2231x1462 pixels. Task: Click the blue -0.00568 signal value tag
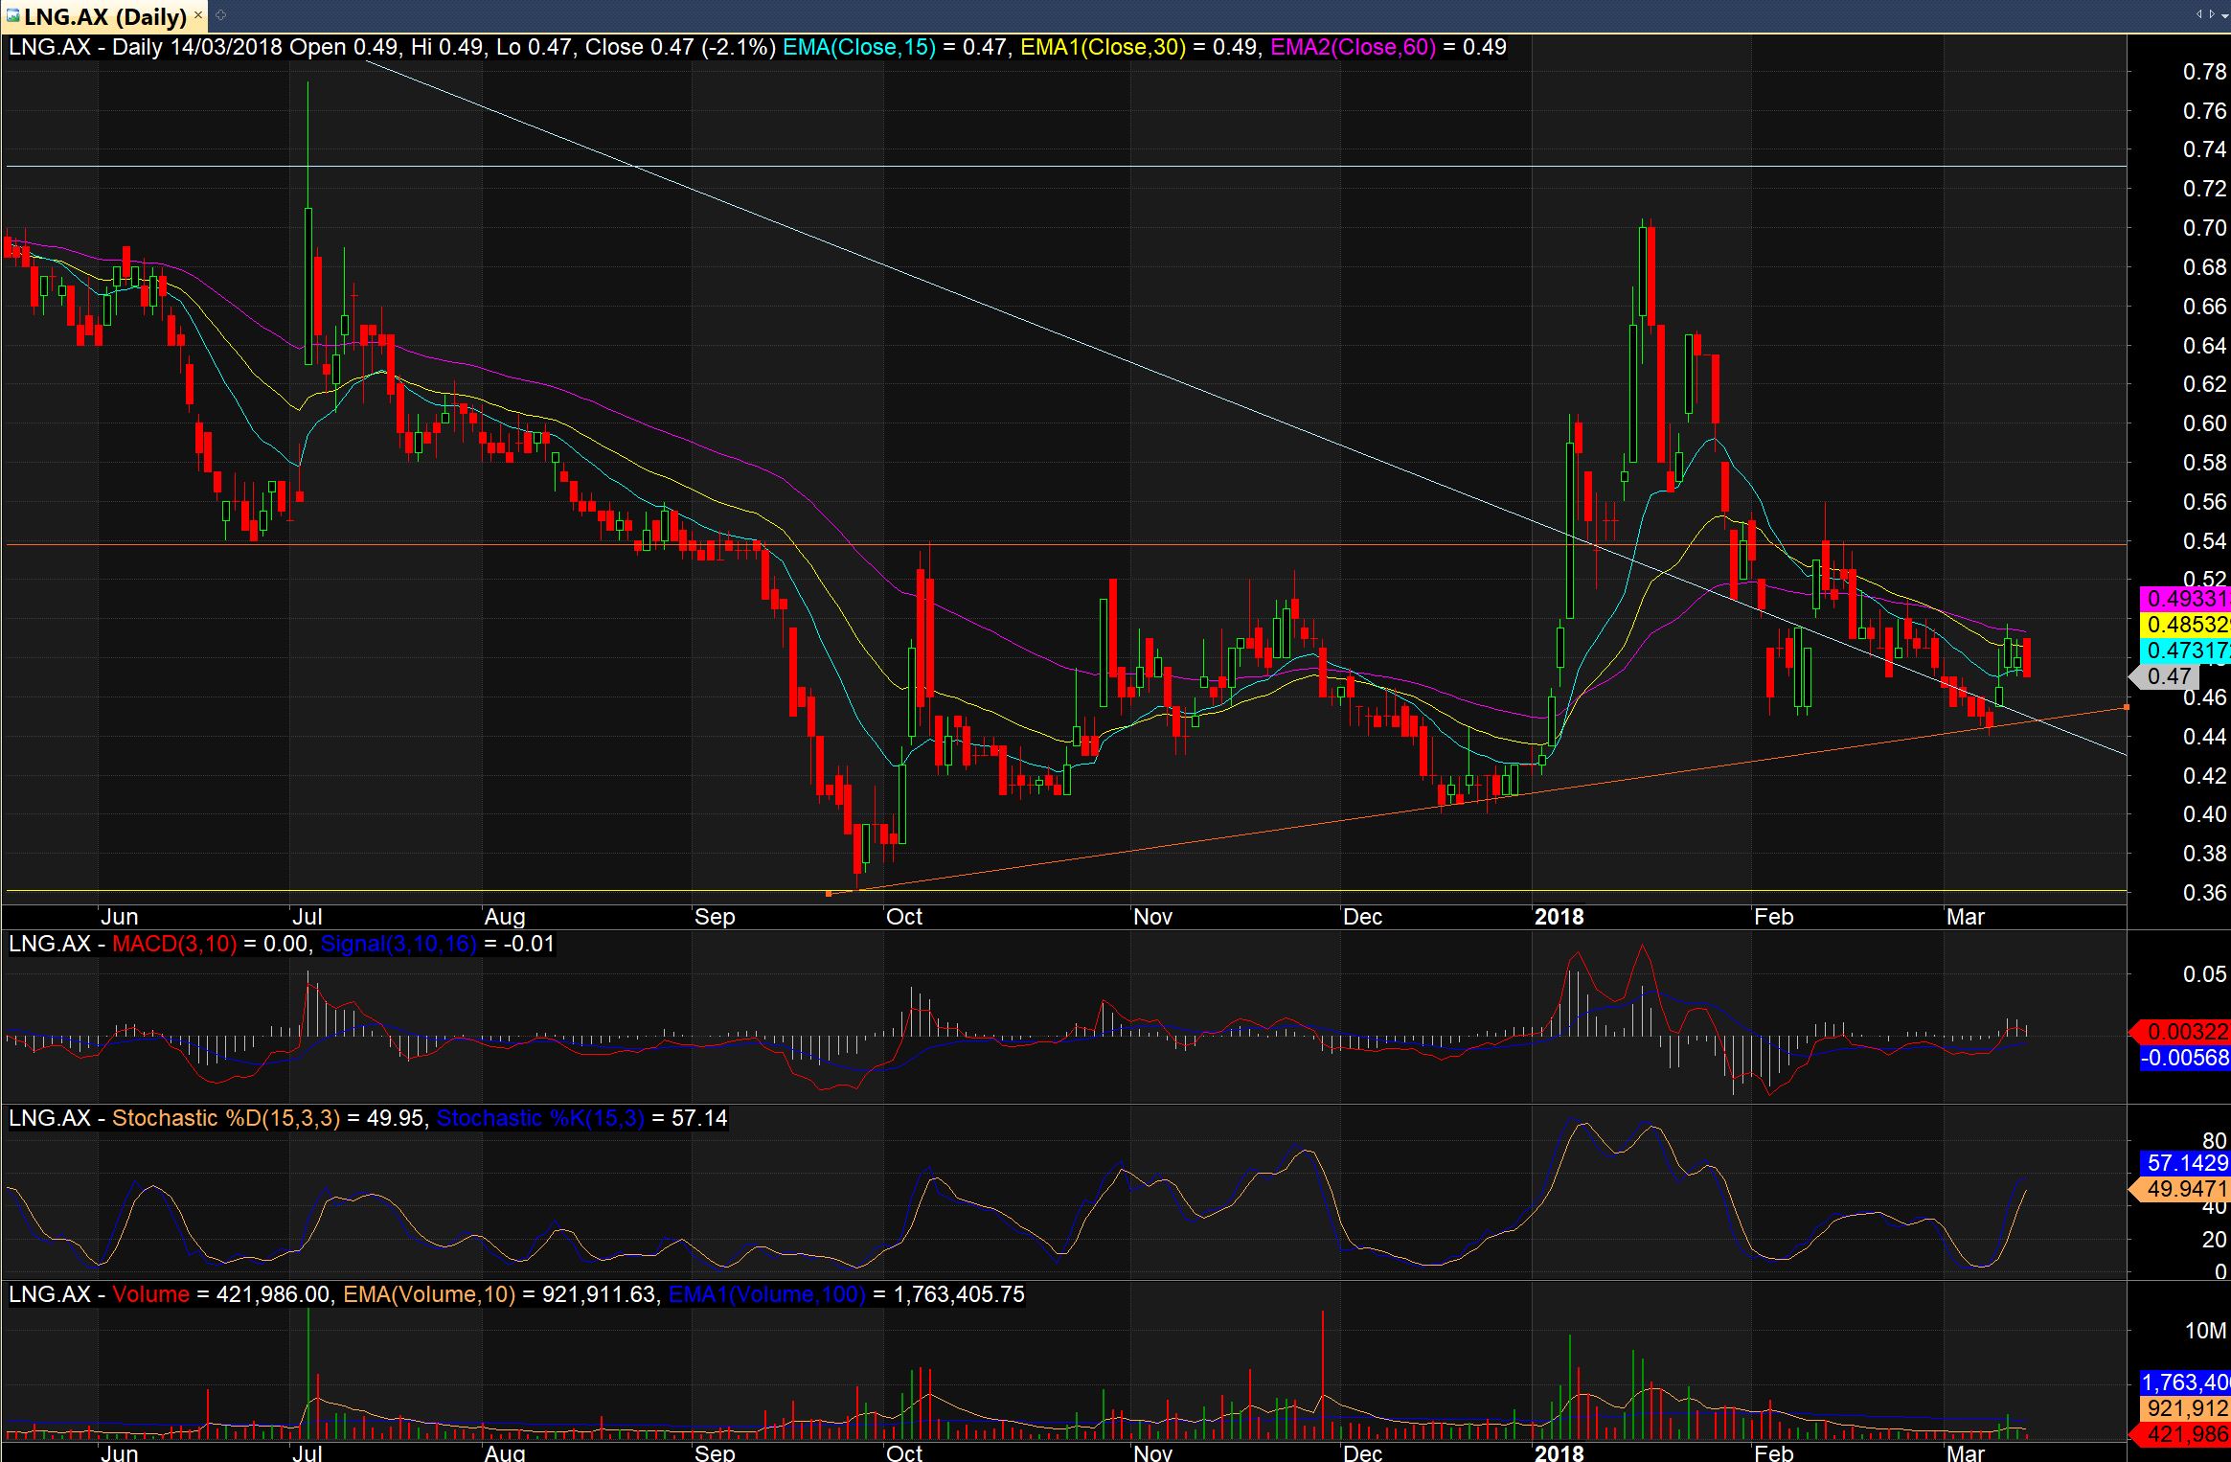pos(2184,1058)
